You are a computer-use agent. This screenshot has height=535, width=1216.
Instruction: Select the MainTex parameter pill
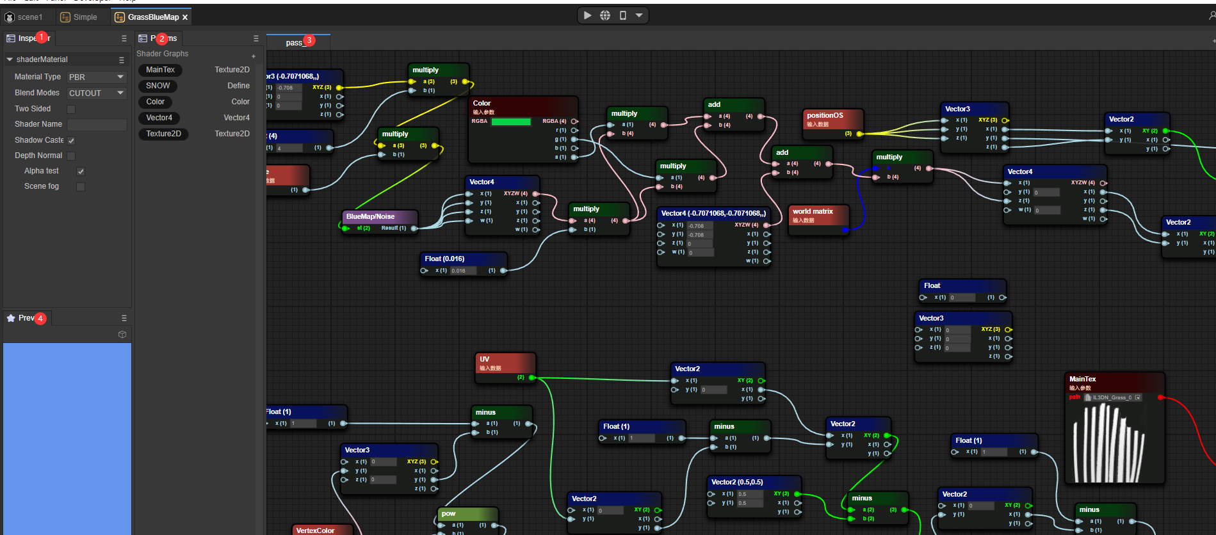click(160, 70)
